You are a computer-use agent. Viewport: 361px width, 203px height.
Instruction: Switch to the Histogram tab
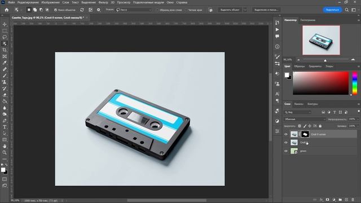tap(308, 20)
